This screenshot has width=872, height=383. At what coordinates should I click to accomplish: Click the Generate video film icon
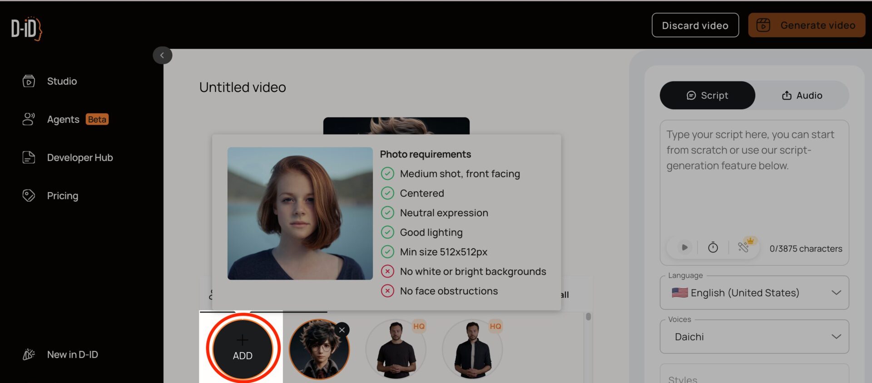(763, 25)
